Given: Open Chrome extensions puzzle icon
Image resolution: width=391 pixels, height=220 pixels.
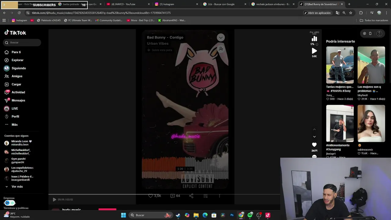Looking at the screenshot, I should [x=361, y=13].
